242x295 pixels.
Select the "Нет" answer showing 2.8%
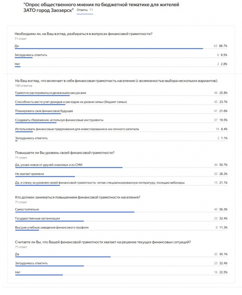point(17,64)
